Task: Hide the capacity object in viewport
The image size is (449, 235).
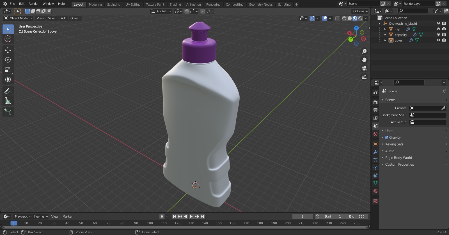Action: (x=438, y=35)
